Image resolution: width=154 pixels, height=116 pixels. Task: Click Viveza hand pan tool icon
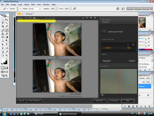point(91,18)
